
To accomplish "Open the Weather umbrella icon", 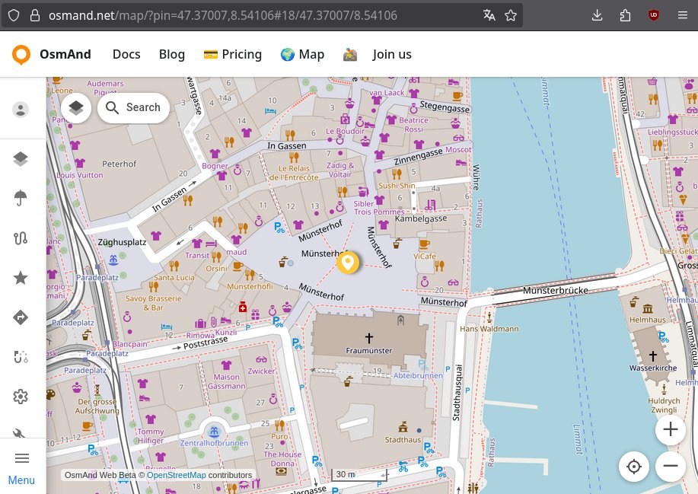I will click(x=21, y=198).
